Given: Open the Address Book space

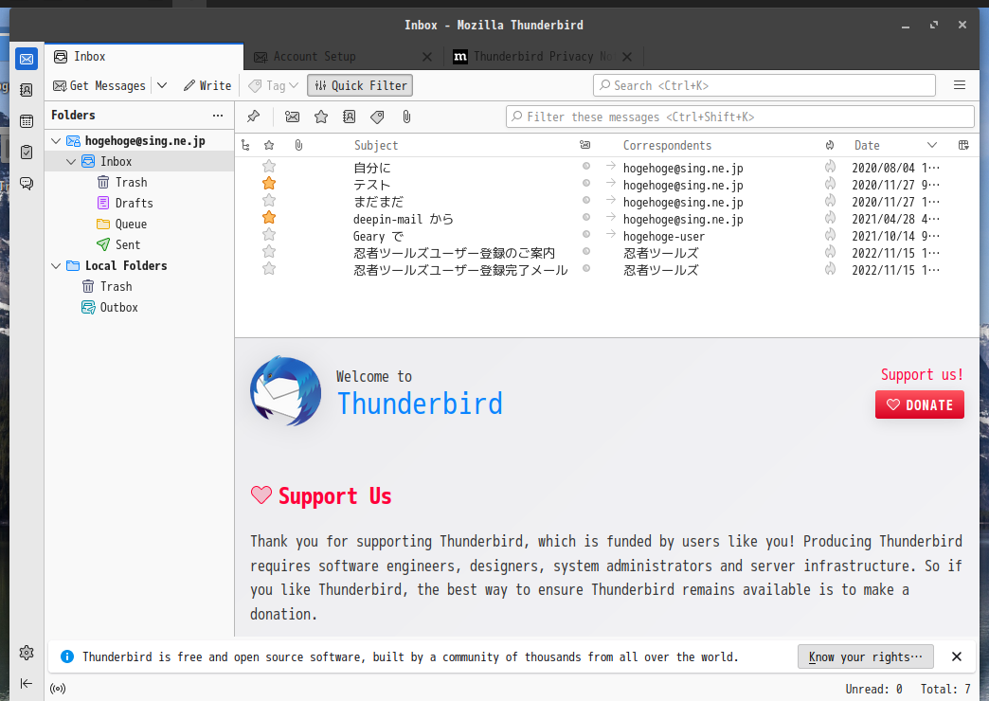Looking at the screenshot, I should (x=27, y=90).
